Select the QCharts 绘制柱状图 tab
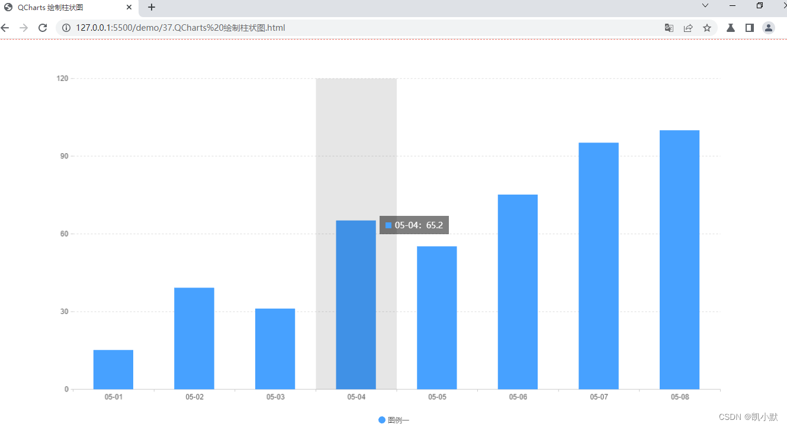The width and height of the screenshot is (787, 427). click(68, 8)
